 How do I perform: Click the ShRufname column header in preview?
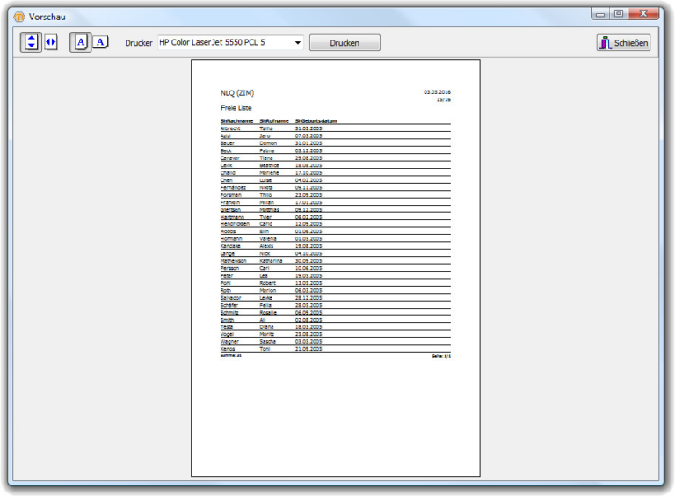tap(273, 120)
